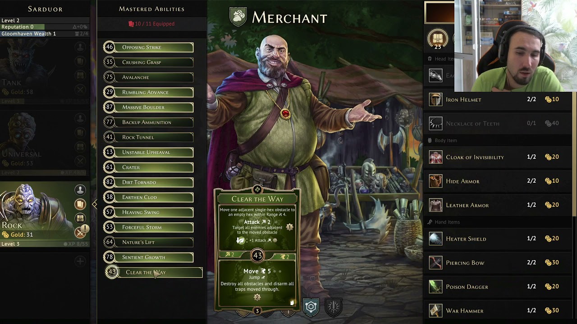This screenshot has height=324, width=577.
Task: Select the sword enhancement shield icon
Action: 334,307
